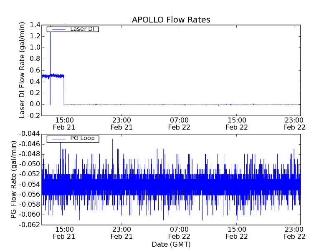Click the "PG Flow Rate (gal/min)" axis label
The image size is (334, 250).
pyautogui.click(x=14, y=179)
